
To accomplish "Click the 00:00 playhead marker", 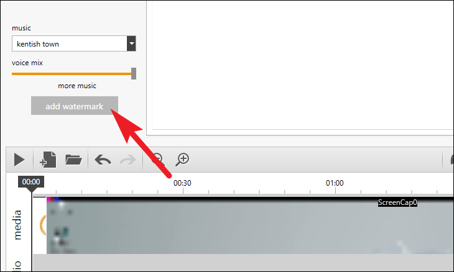I will (31, 182).
